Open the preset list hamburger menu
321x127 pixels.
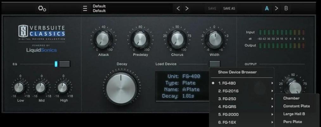click(85, 8)
